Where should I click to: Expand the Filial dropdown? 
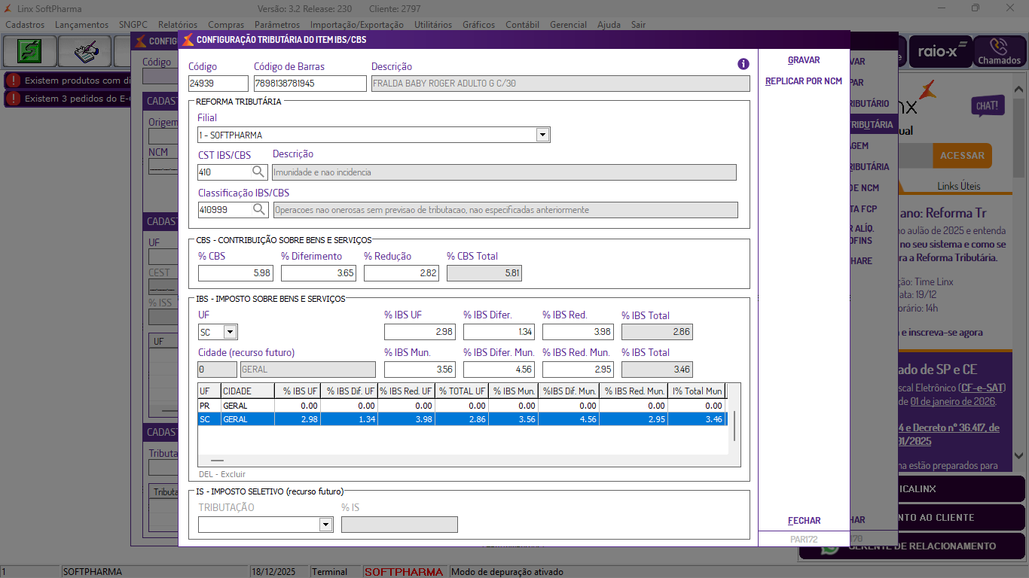(x=542, y=135)
